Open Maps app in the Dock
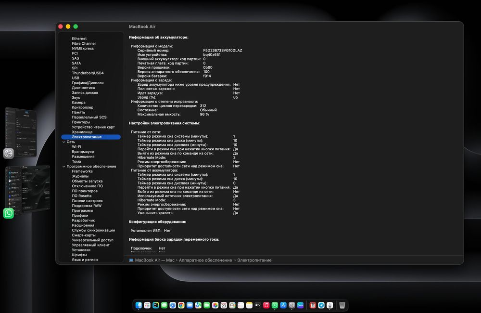Screen dimensions: 481x313 click(x=198, y=305)
